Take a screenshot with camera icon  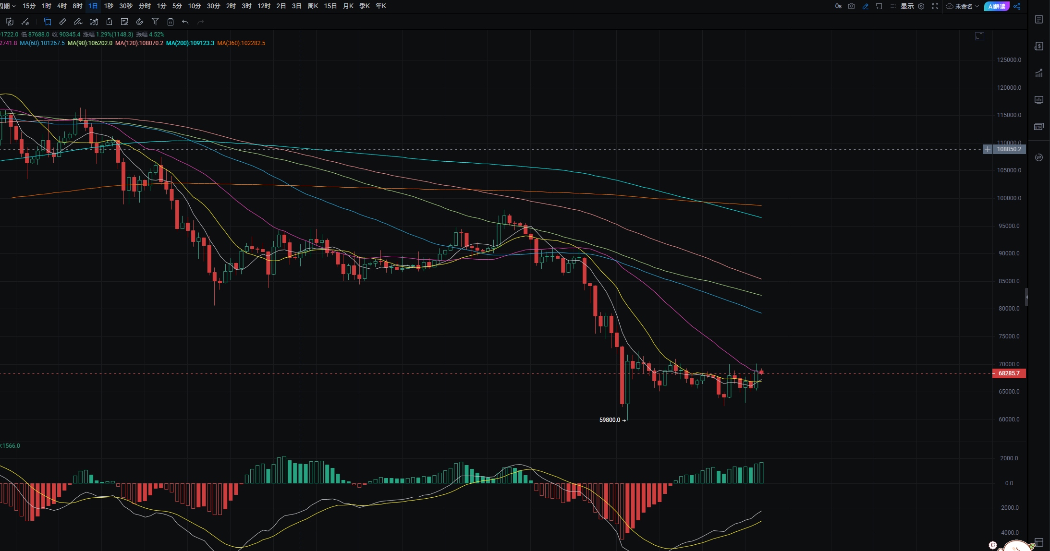tap(851, 6)
